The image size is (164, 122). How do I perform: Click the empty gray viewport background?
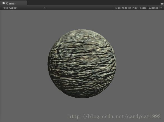[24, 63]
